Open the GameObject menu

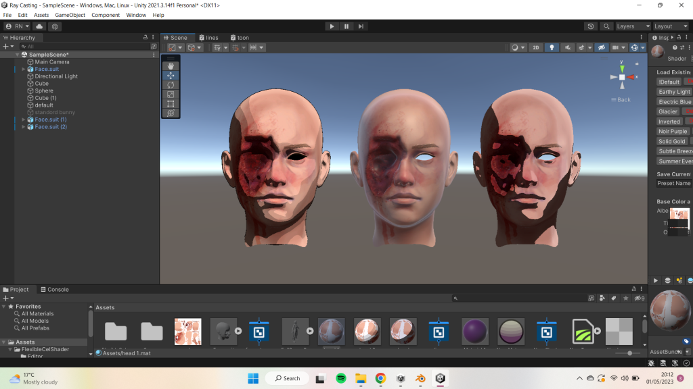coord(70,15)
